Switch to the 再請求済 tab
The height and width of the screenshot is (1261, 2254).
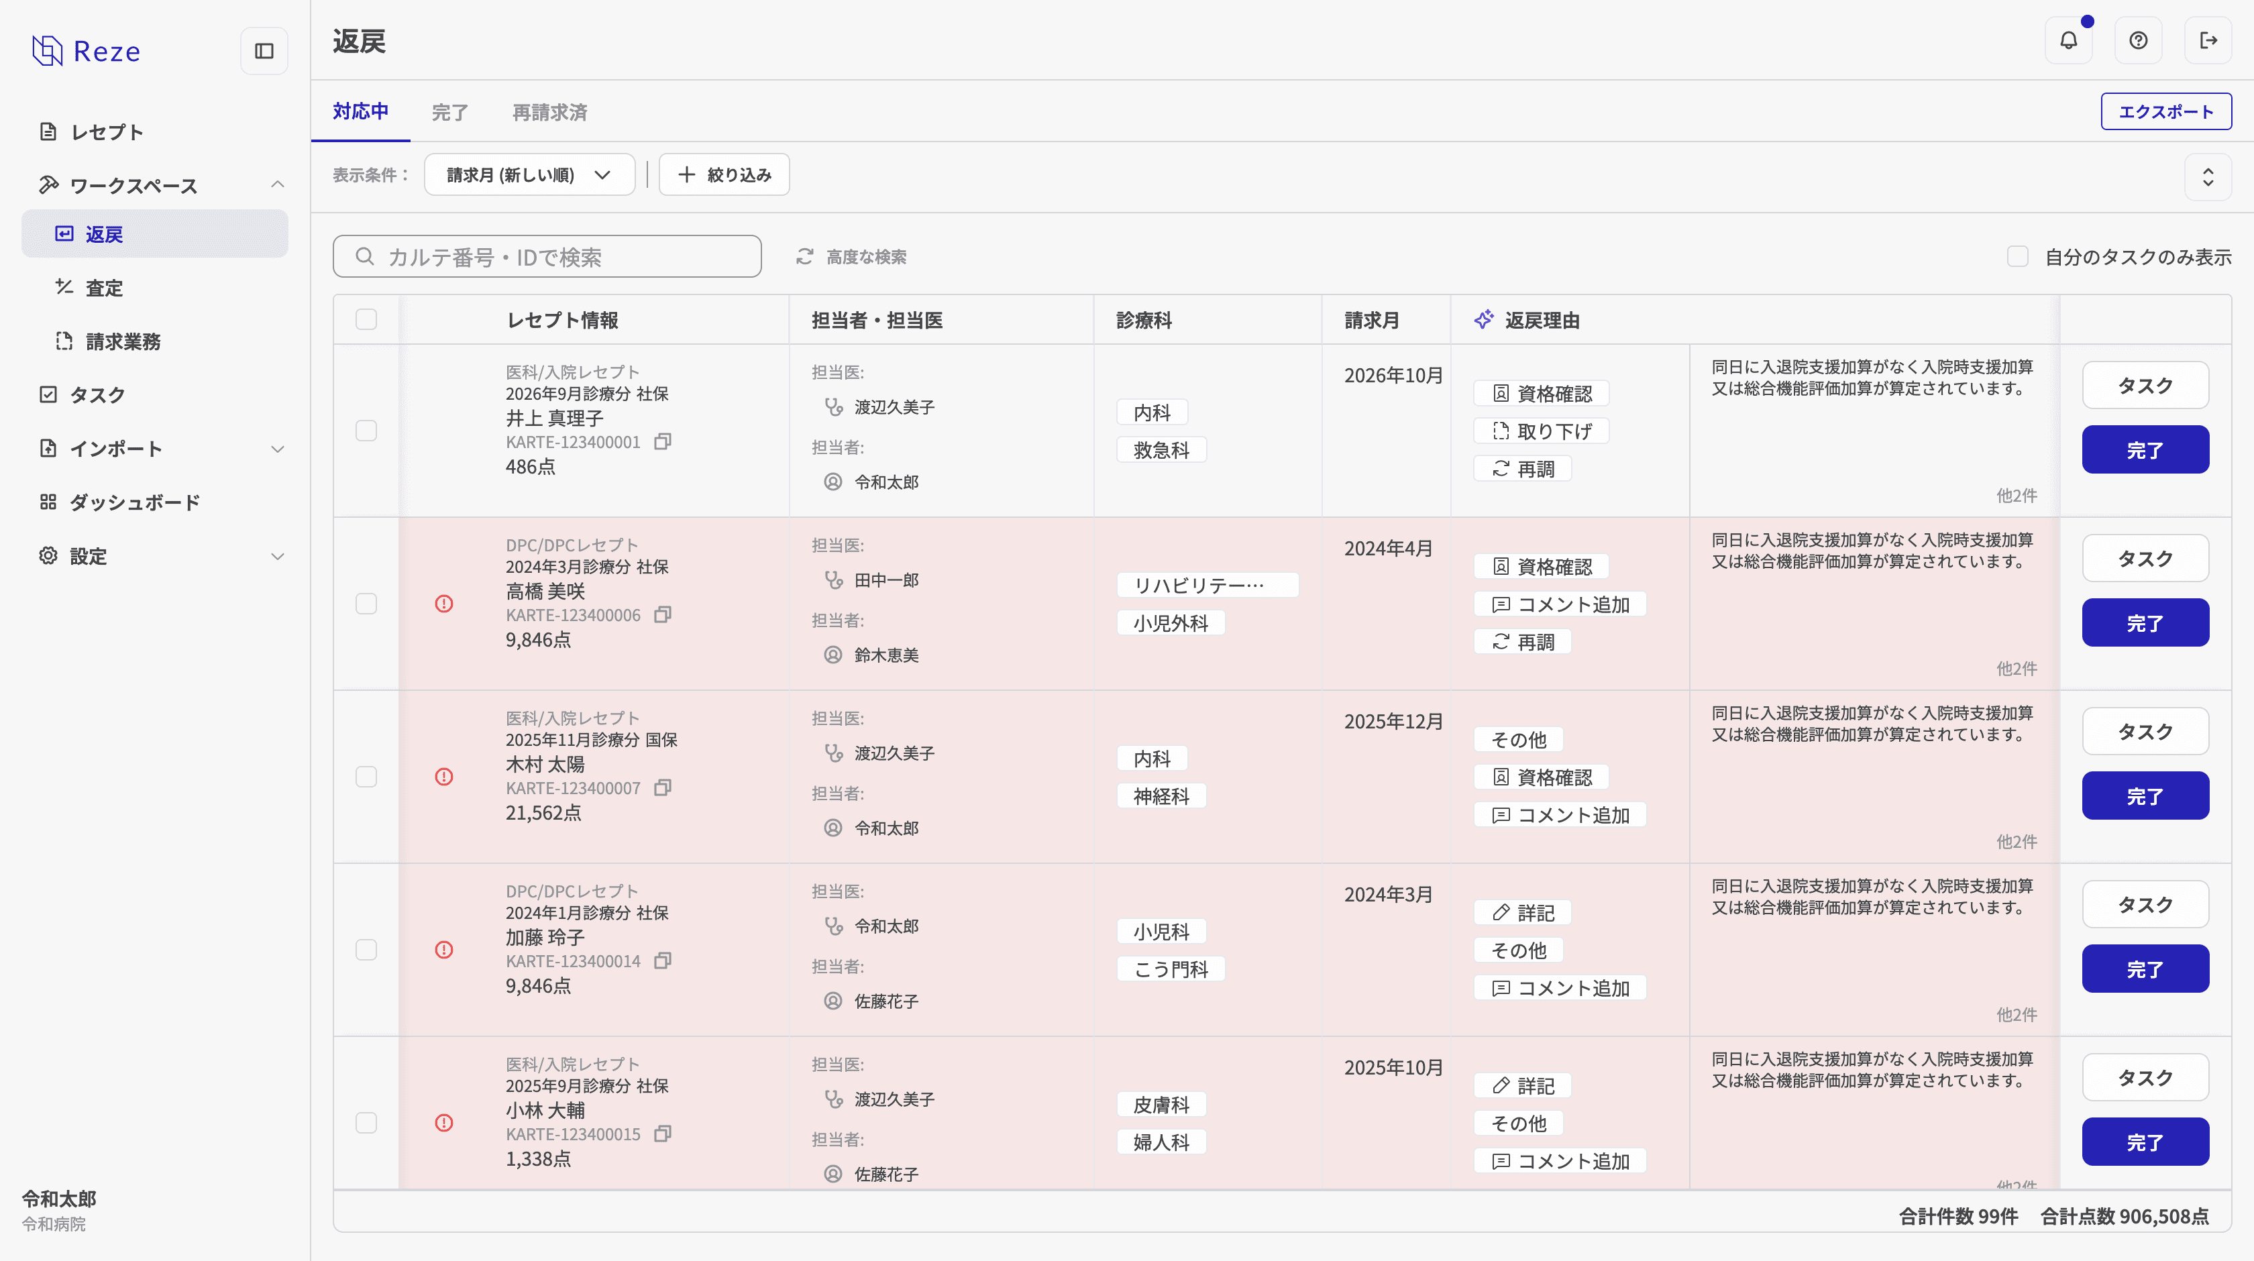549,112
